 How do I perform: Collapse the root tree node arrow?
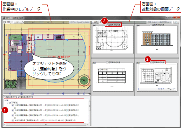pos(5,100)
